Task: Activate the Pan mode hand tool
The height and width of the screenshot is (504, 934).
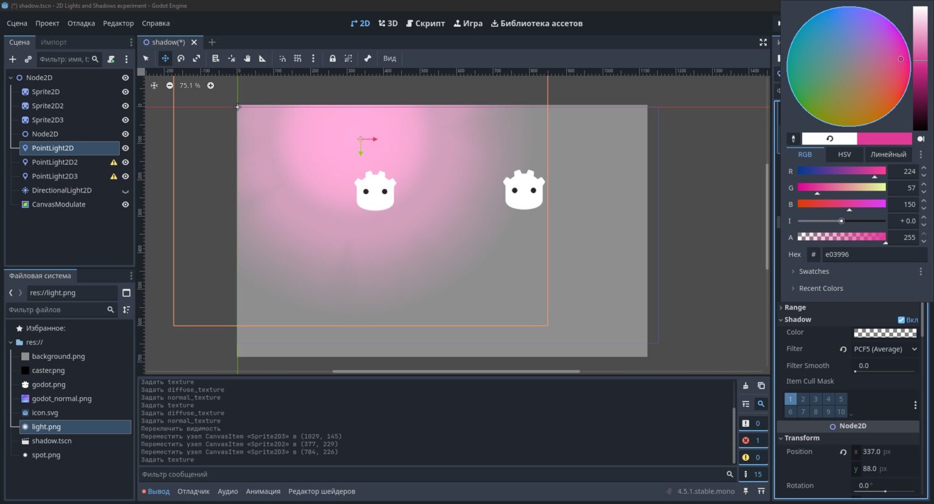Action: tap(247, 58)
